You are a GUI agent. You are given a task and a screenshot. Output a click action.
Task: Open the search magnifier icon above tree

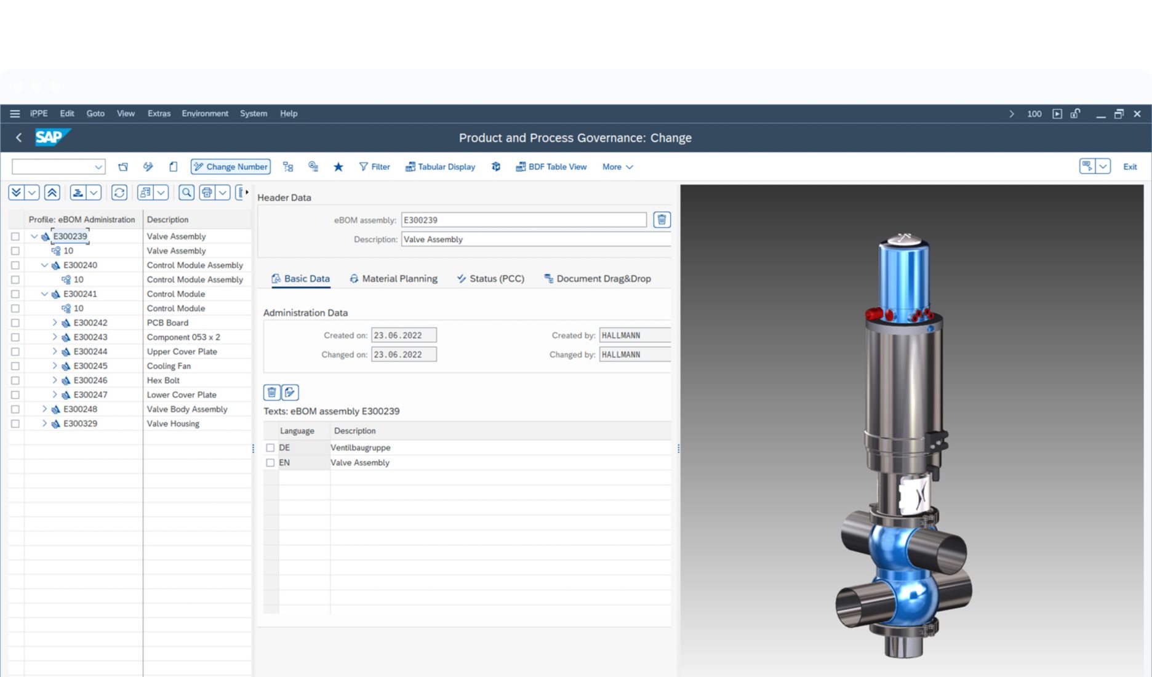point(186,193)
